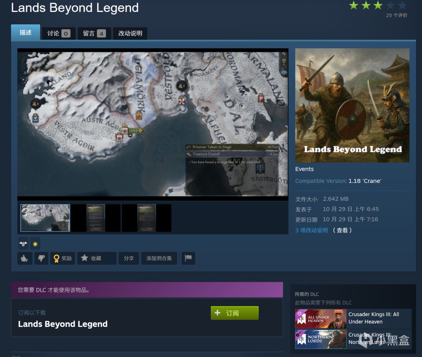Viewport: 422px width, 357px height.
Task: Subscribe using the green 订阅 button
Action: pyautogui.click(x=234, y=313)
